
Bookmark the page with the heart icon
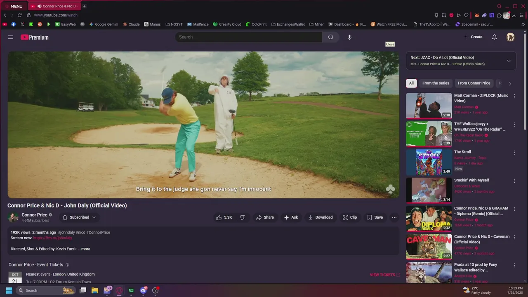tap(466, 15)
